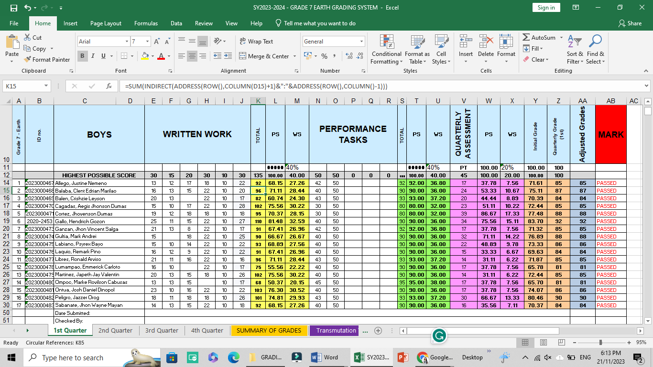Click the Align Right icon
The image size is (653, 367).
coord(203,56)
